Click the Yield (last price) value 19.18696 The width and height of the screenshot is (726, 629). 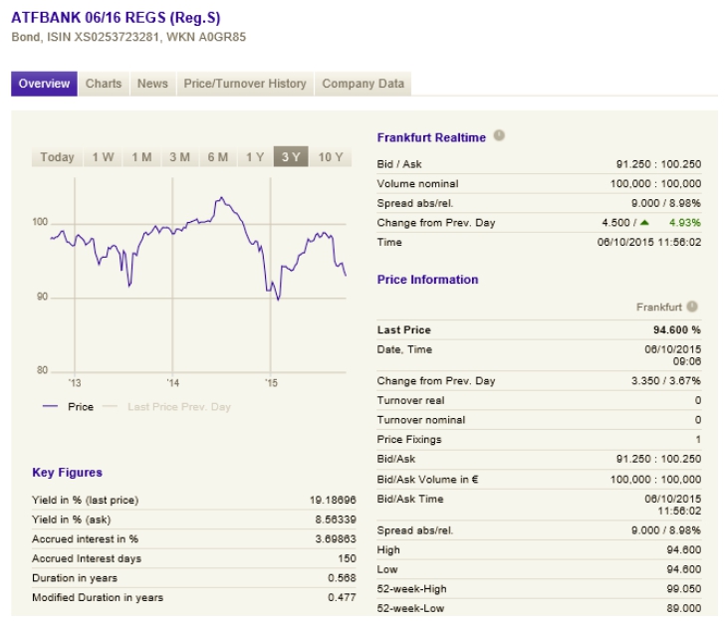pyautogui.click(x=333, y=500)
